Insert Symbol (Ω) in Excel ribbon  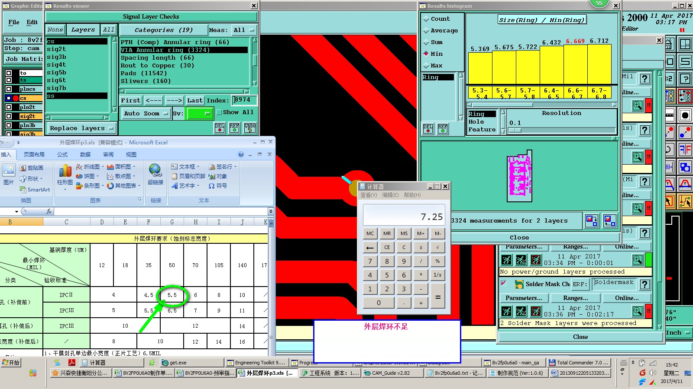(217, 186)
